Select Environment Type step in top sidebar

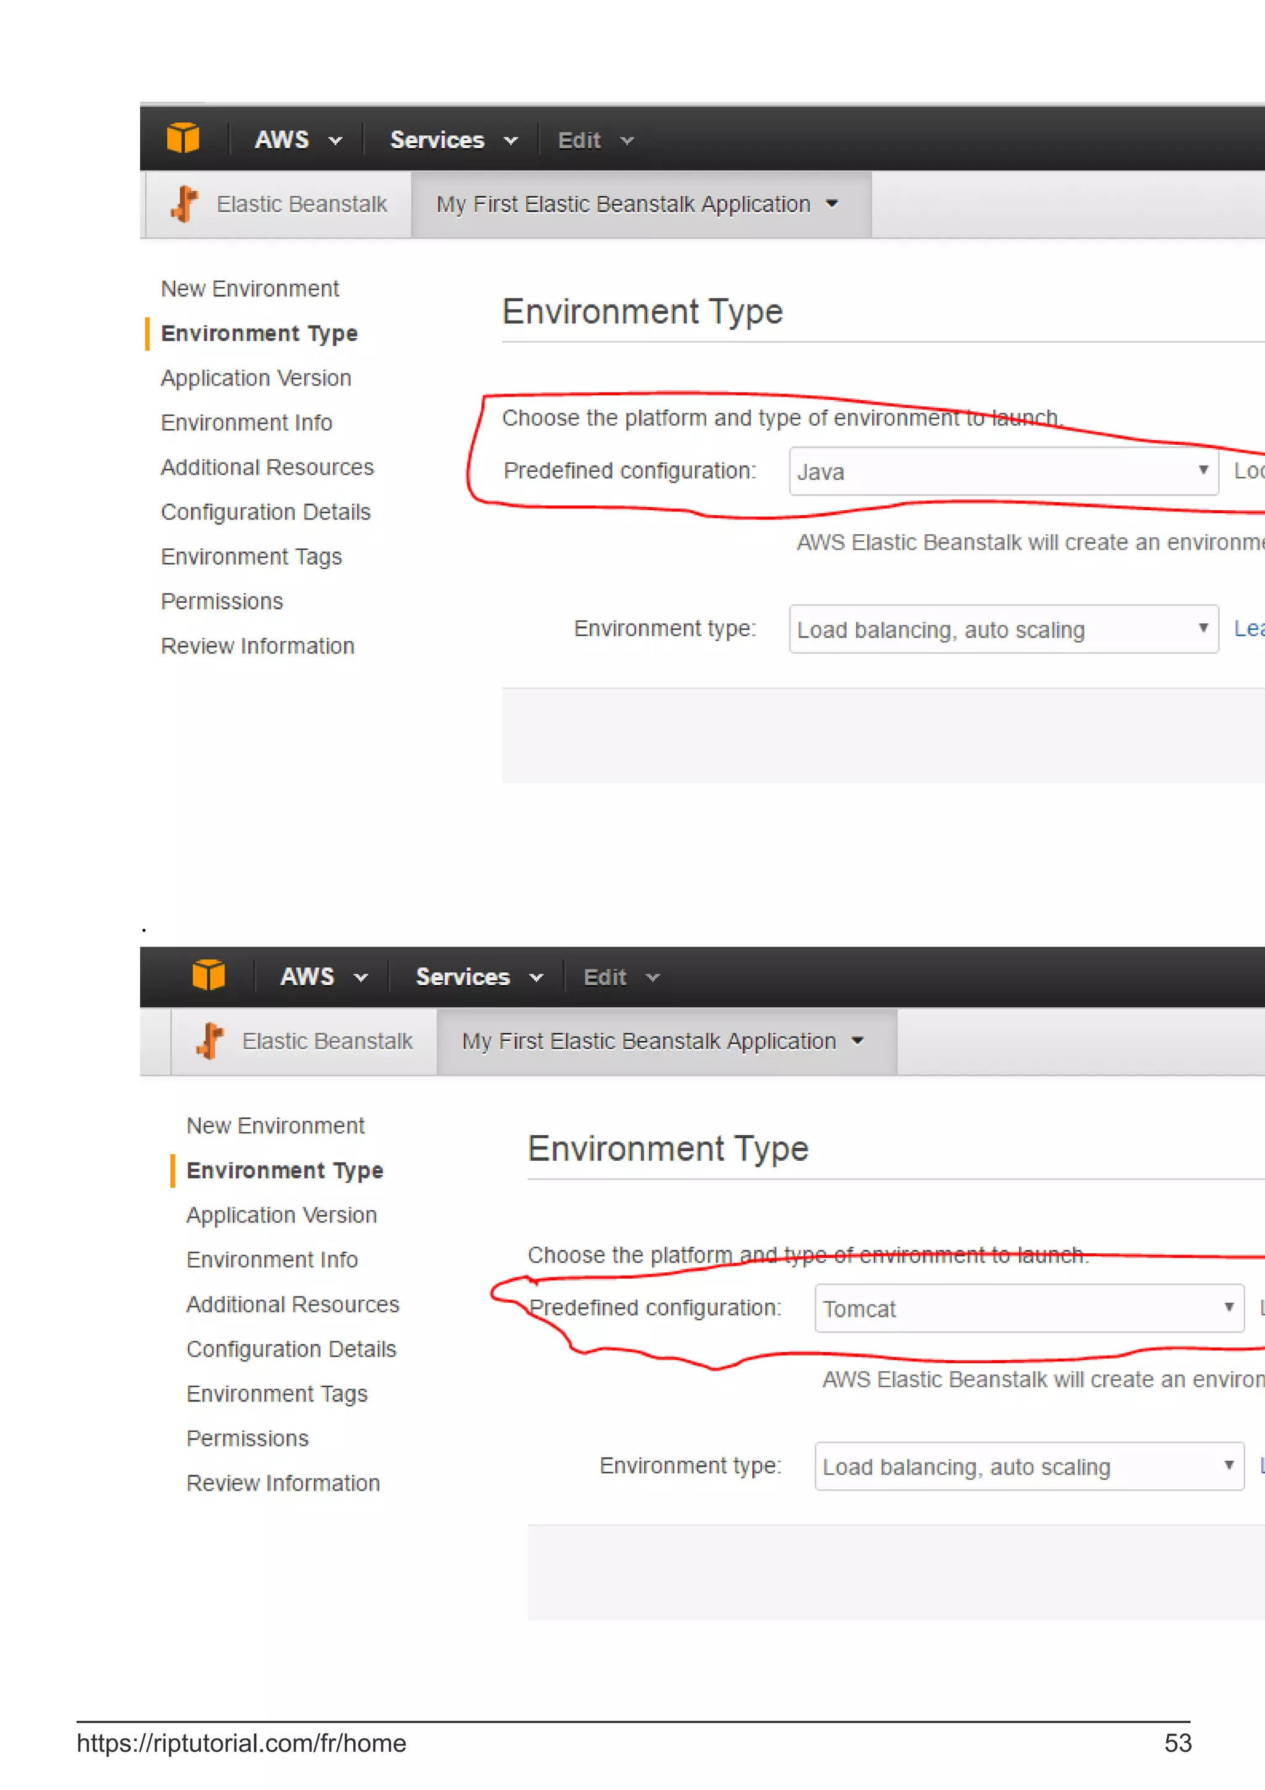(x=259, y=334)
